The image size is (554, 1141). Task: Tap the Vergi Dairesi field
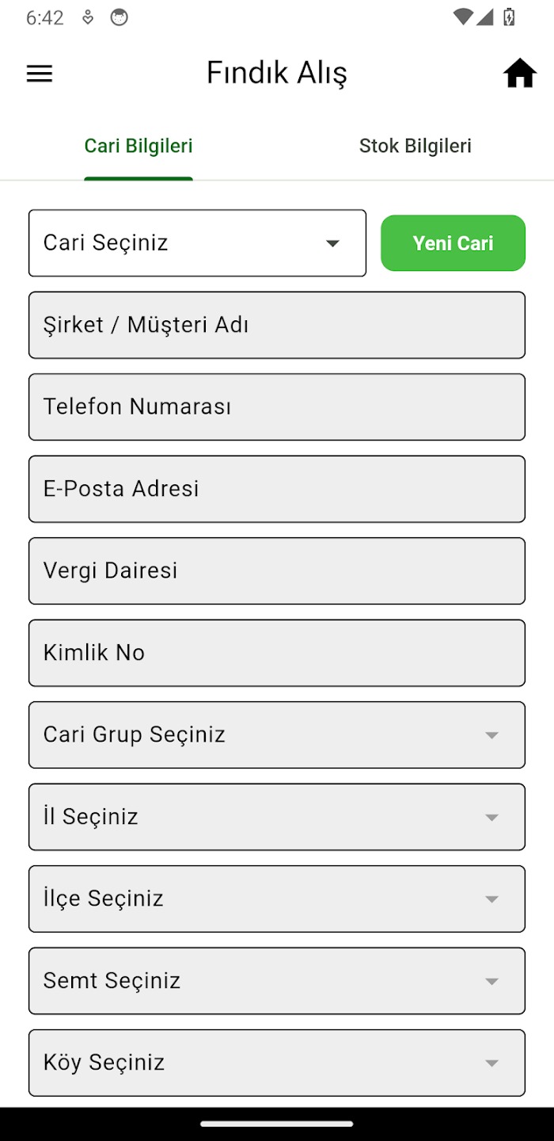click(x=276, y=571)
